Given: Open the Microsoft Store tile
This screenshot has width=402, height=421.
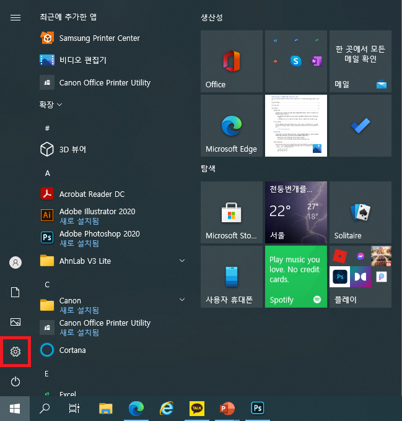Looking at the screenshot, I should (232, 212).
